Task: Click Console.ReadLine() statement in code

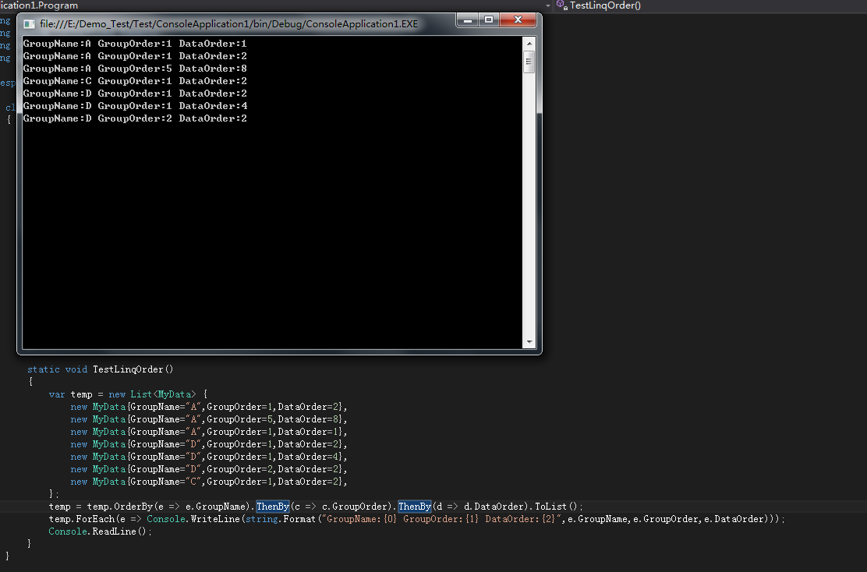Action: pyautogui.click(x=100, y=531)
